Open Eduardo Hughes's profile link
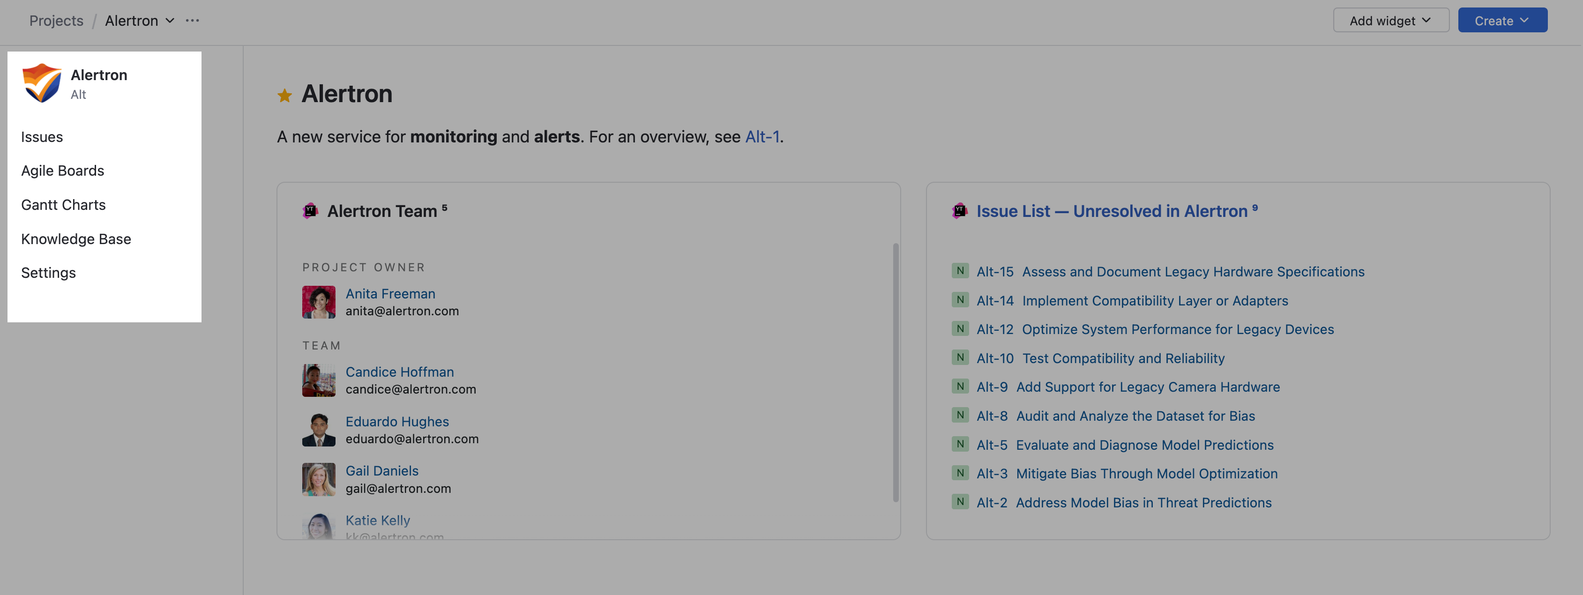The height and width of the screenshot is (595, 1583). [x=397, y=422]
